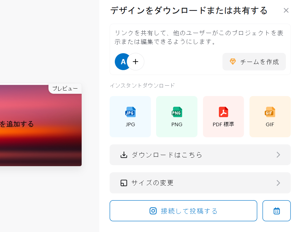Download the design as JPG
The width and height of the screenshot is (295, 232).
click(130, 116)
